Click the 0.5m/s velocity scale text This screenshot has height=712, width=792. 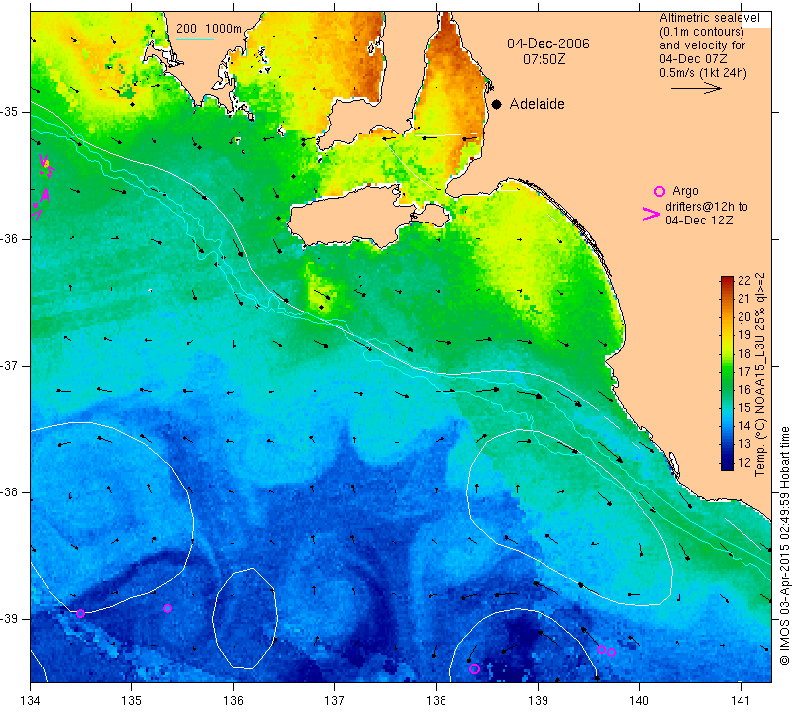click(703, 73)
